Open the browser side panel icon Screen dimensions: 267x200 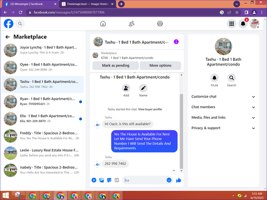pos(246,12)
